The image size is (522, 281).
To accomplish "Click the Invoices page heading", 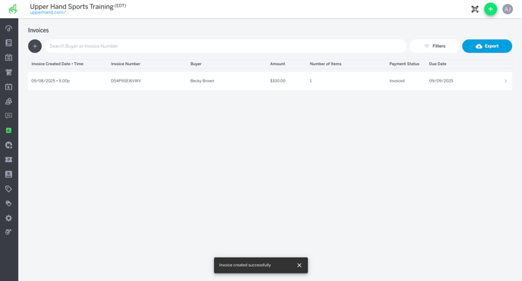I will click(x=38, y=30).
